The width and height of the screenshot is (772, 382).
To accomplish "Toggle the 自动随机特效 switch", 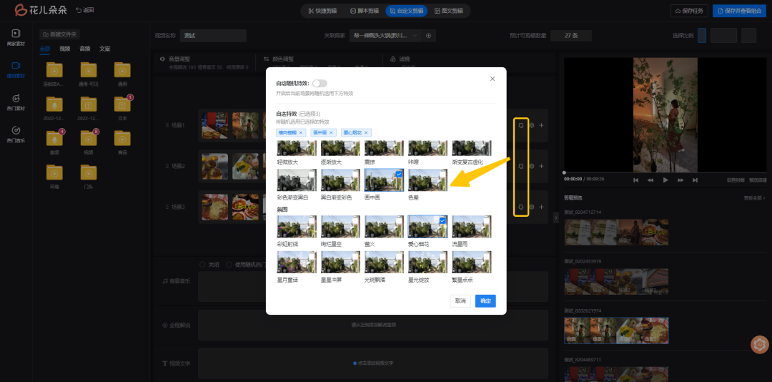I will tap(320, 84).
